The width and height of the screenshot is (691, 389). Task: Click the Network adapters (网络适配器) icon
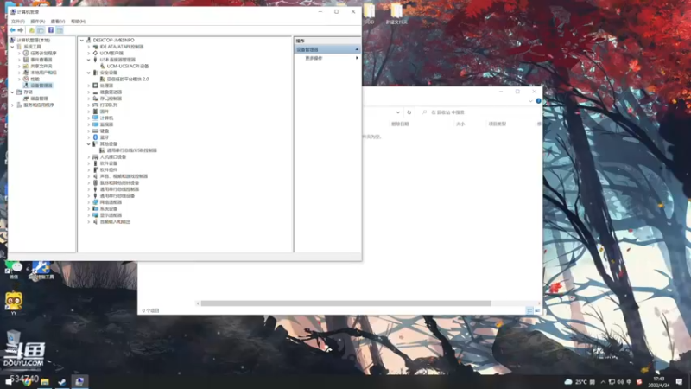point(95,202)
